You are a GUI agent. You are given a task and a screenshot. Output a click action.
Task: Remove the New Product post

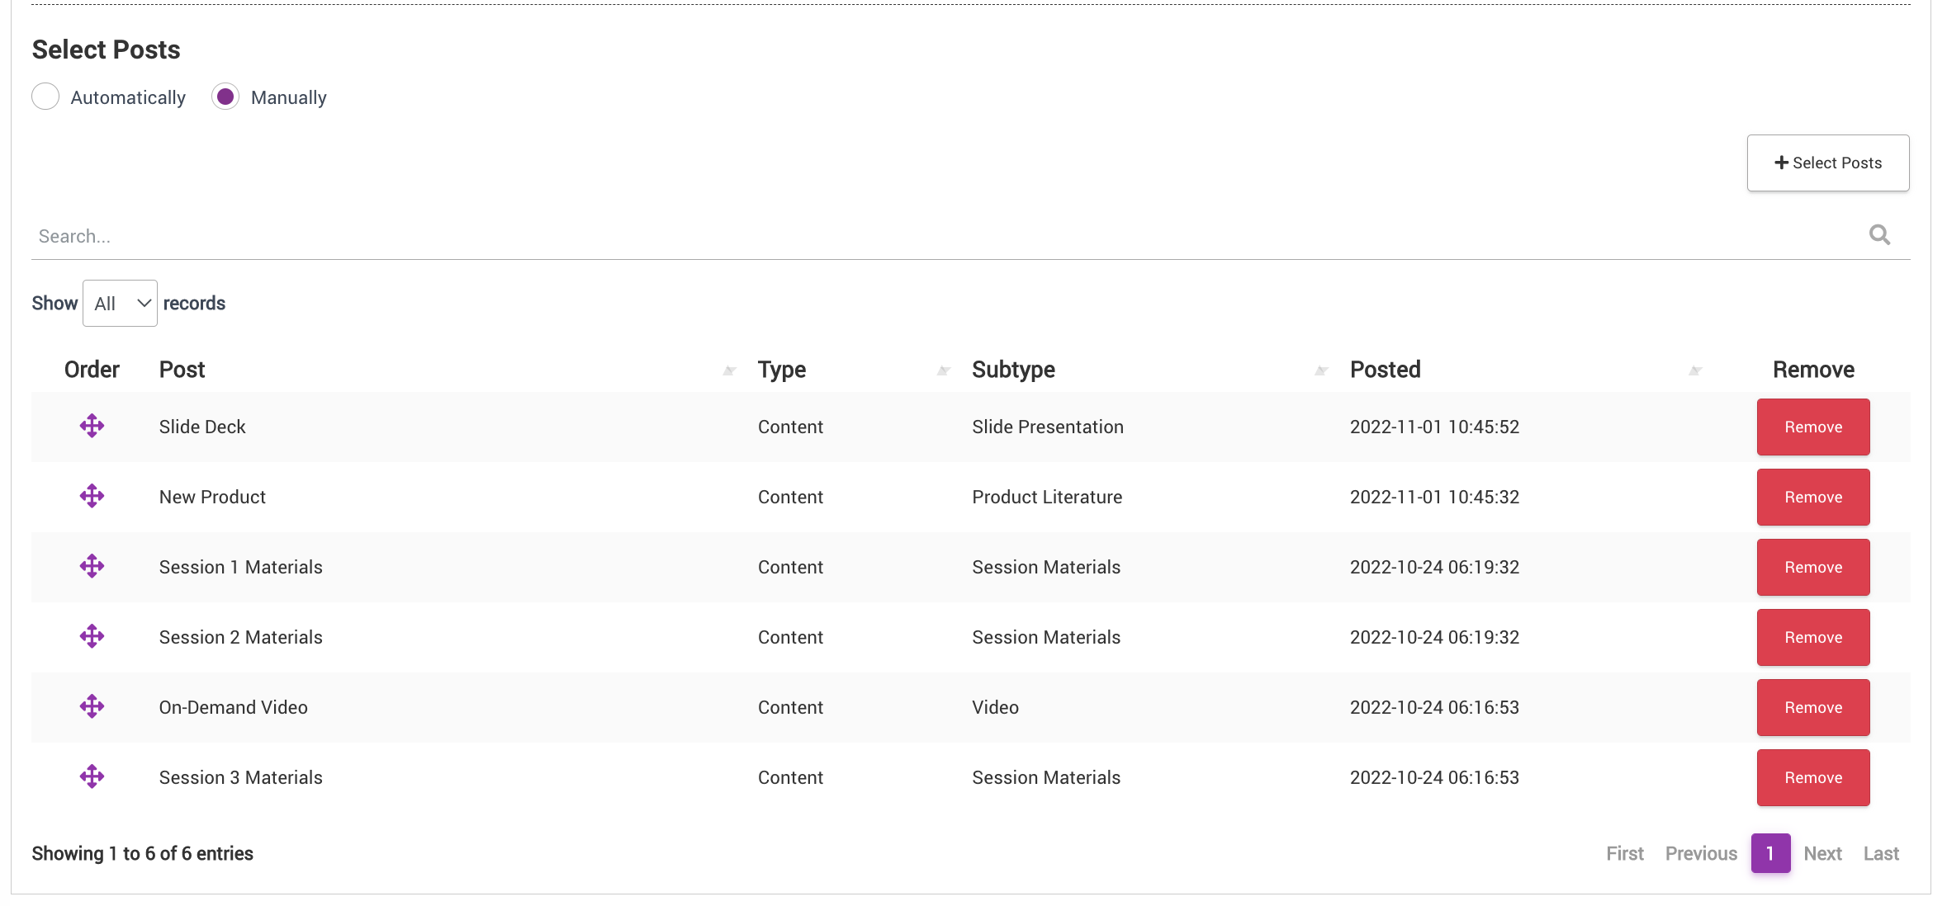click(1813, 497)
